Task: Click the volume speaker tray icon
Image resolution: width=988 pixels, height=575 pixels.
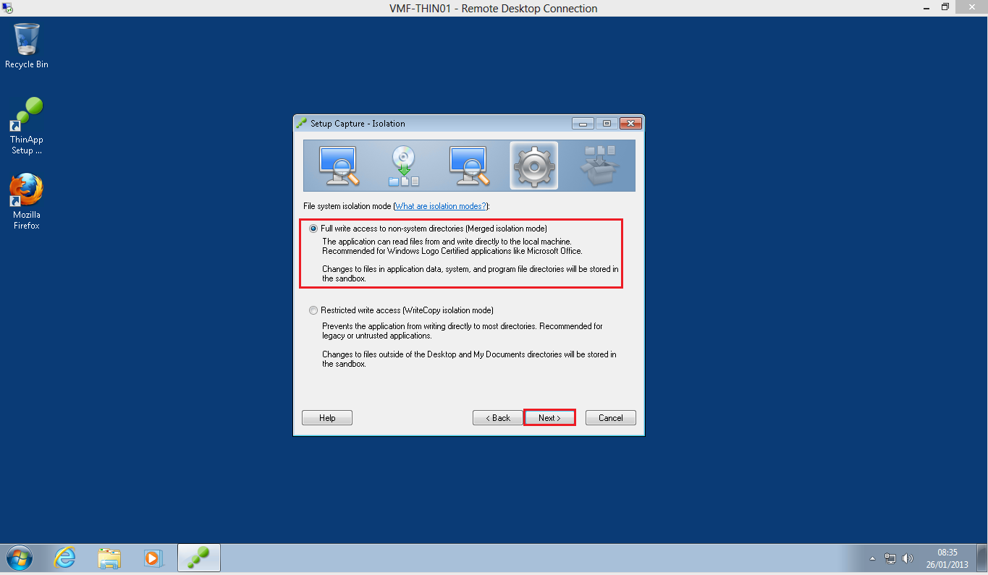Action: click(x=908, y=558)
